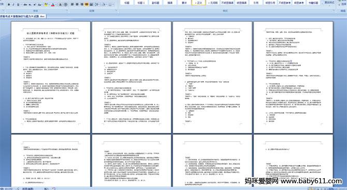The image size is (347, 190).
Task: Open the font color dropdown arrow
Action: point(56,5)
